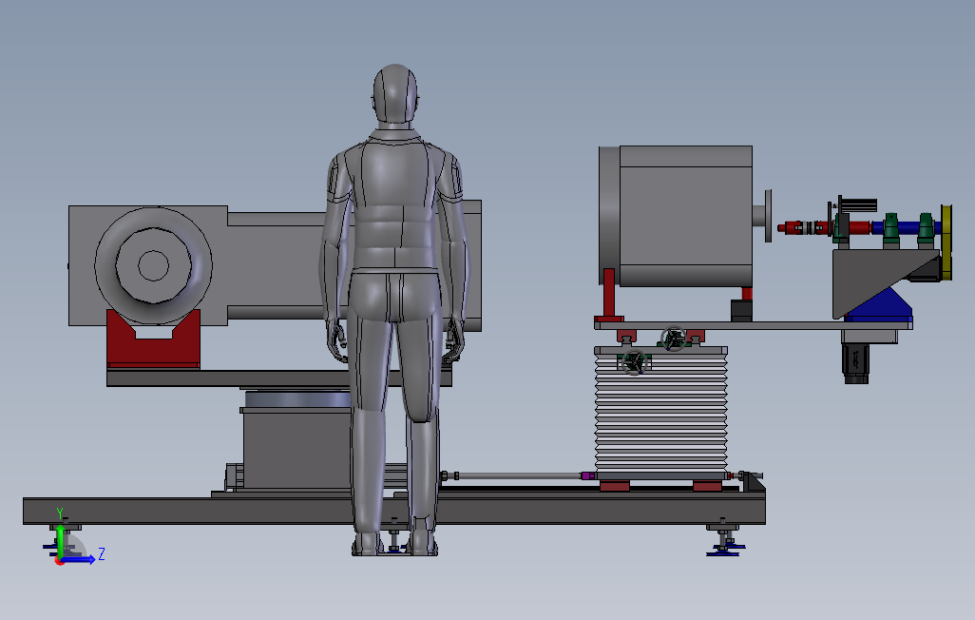Click the green Y axis label

[x=60, y=513]
